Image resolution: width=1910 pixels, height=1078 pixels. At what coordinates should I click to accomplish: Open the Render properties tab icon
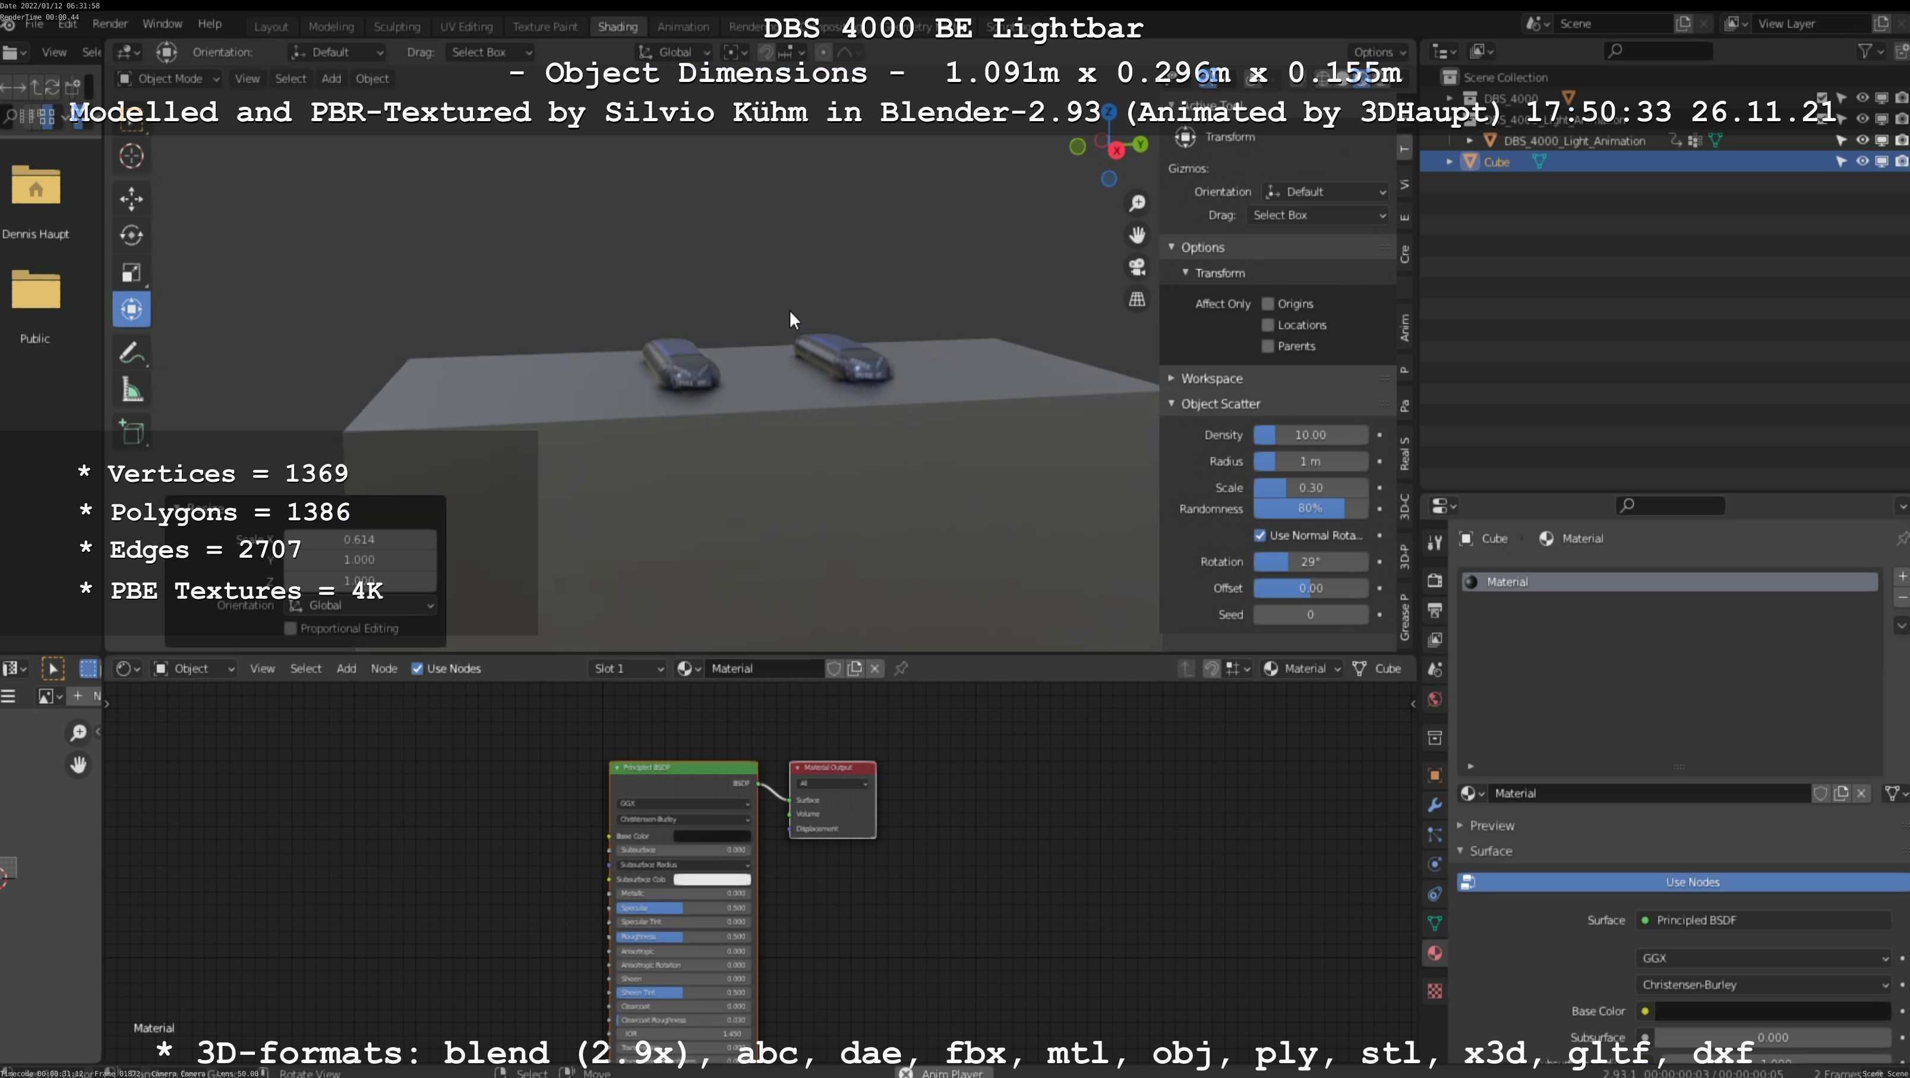1435,580
